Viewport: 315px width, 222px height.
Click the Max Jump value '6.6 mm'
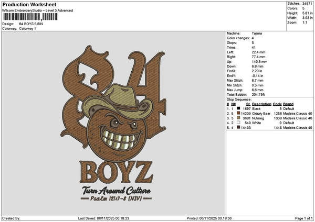tap(258, 90)
